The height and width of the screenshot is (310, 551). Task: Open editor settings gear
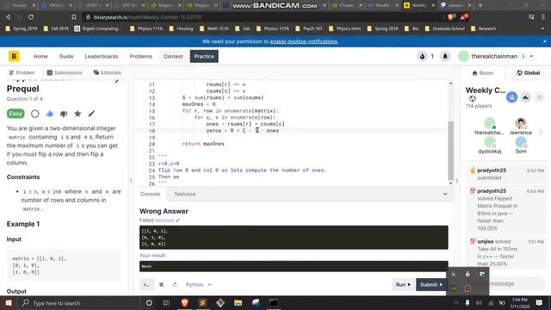pyautogui.click(x=161, y=284)
